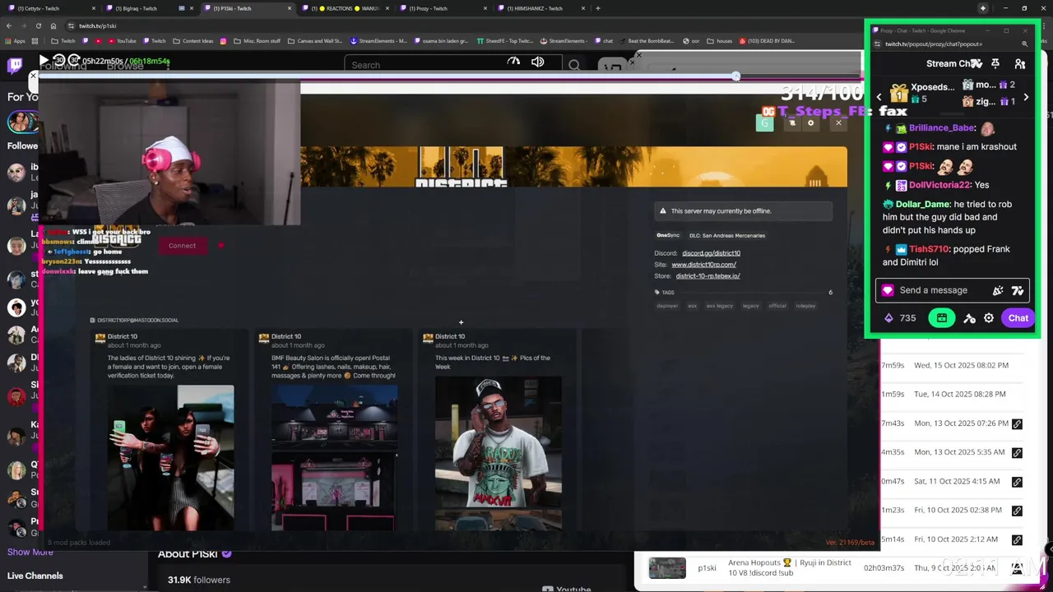Select the 'esx legacy' server tag
The width and height of the screenshot is (1053, 592).
[719, 306]
